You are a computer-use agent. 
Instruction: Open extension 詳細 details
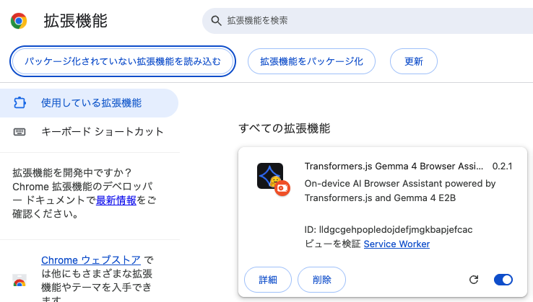pos(267,280)
